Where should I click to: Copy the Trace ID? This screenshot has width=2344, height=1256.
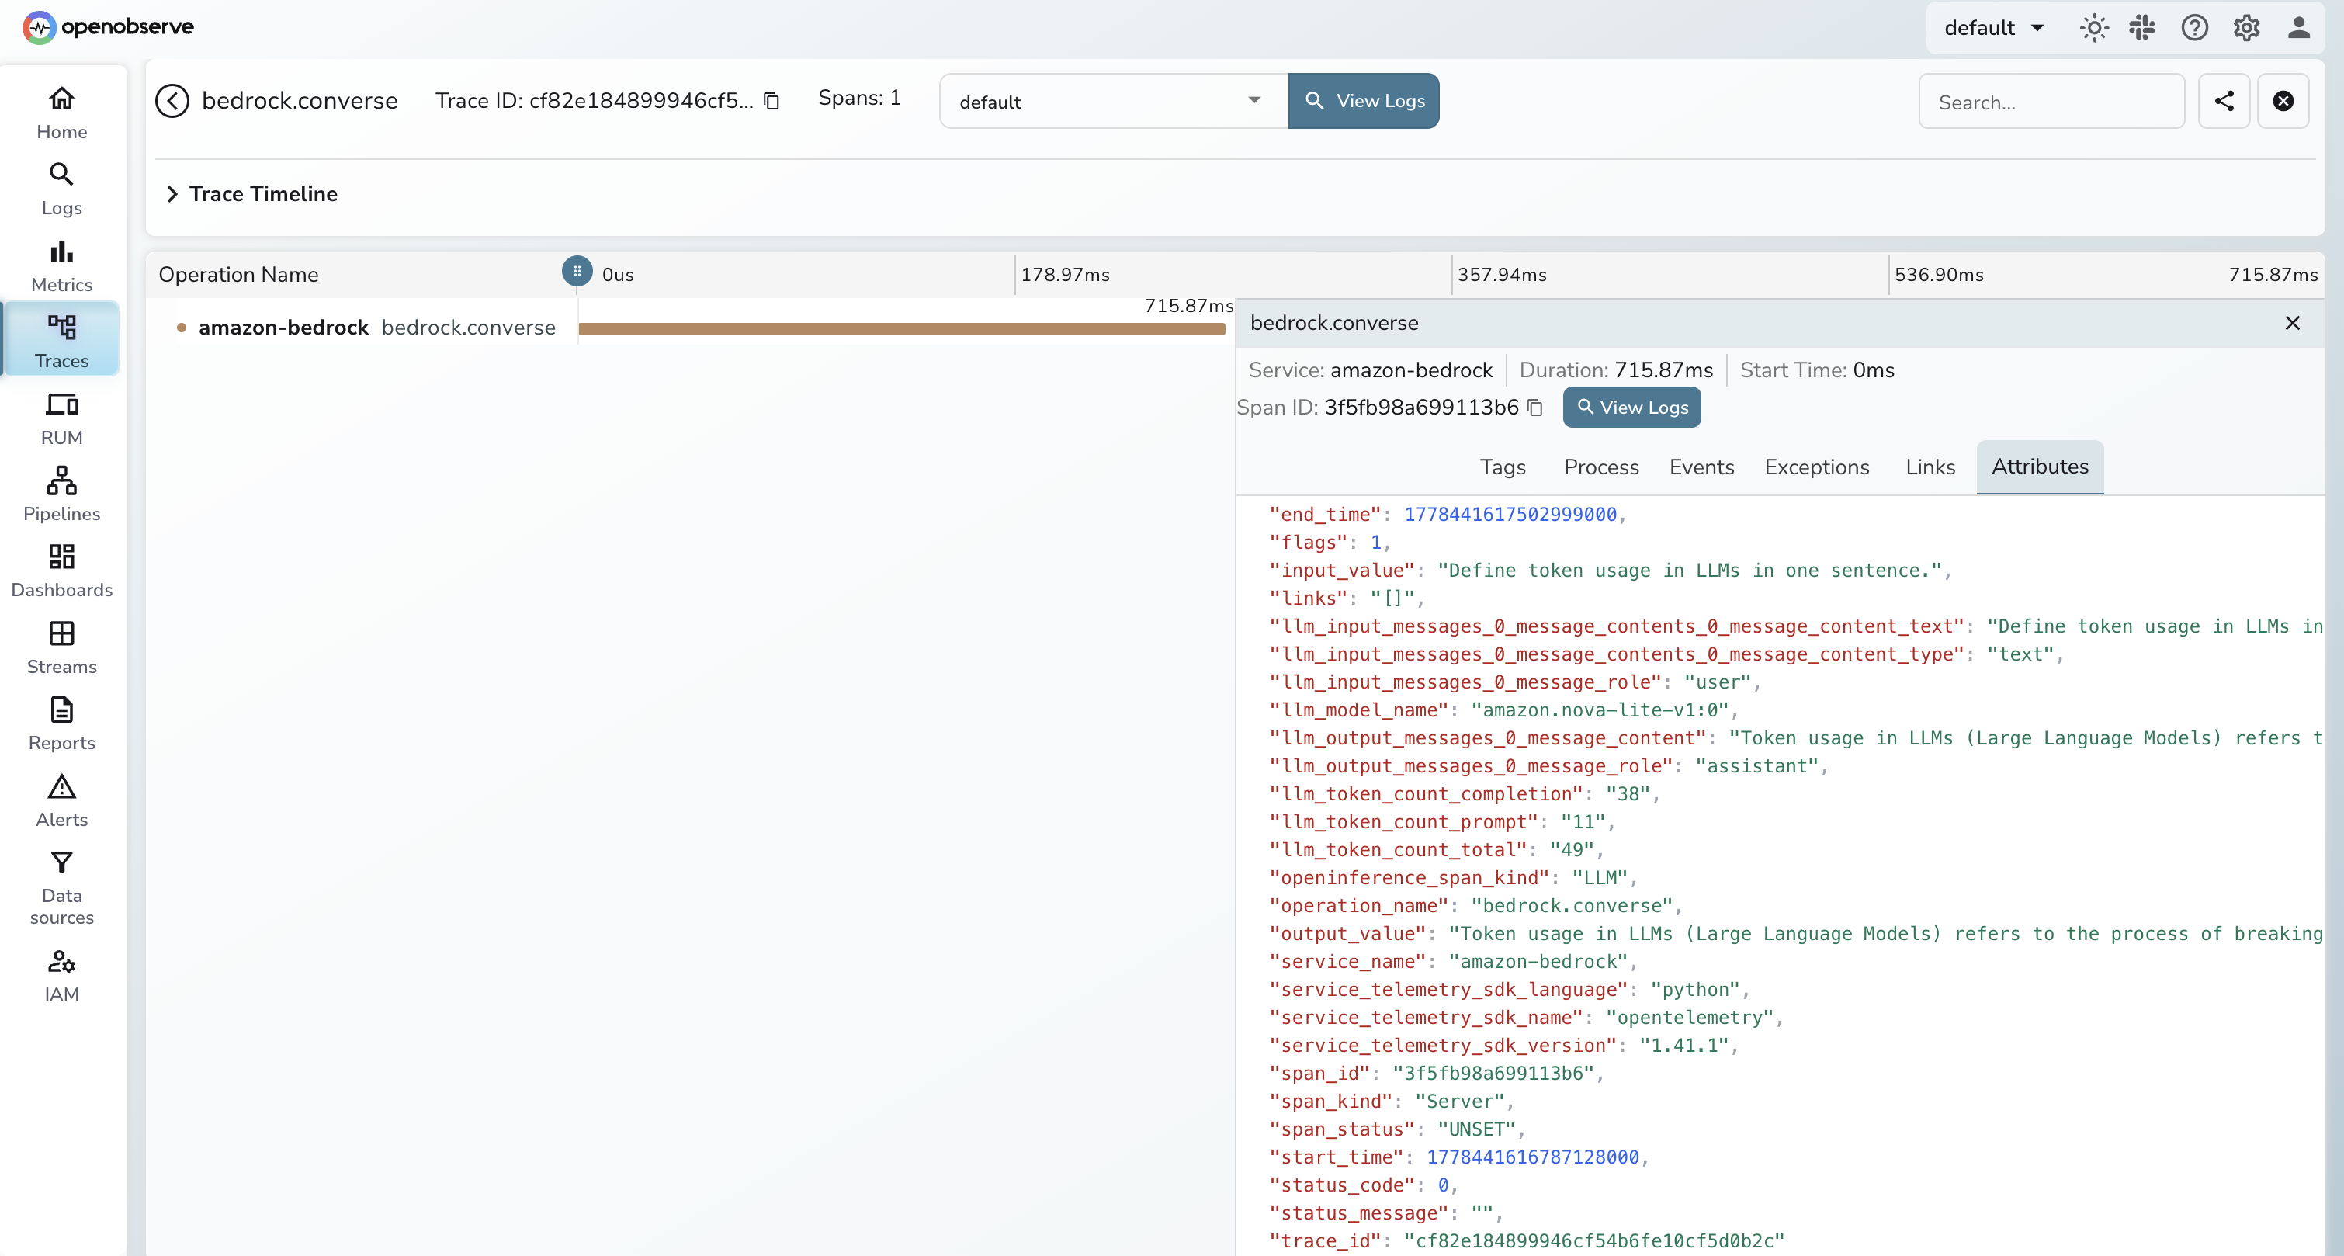[772, 101]
